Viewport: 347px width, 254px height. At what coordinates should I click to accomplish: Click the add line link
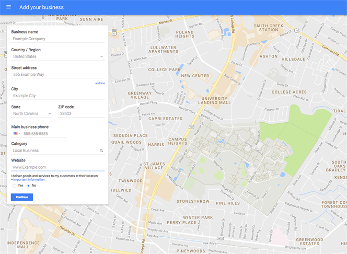pos(100,83)
